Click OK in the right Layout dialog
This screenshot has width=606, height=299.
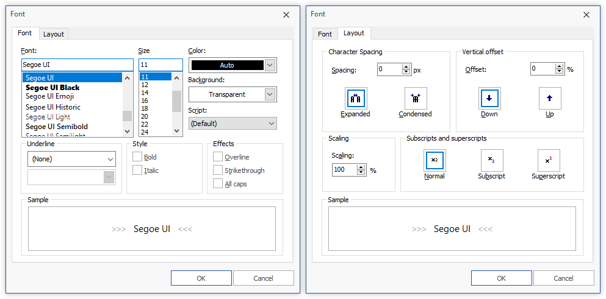(501, 278)
